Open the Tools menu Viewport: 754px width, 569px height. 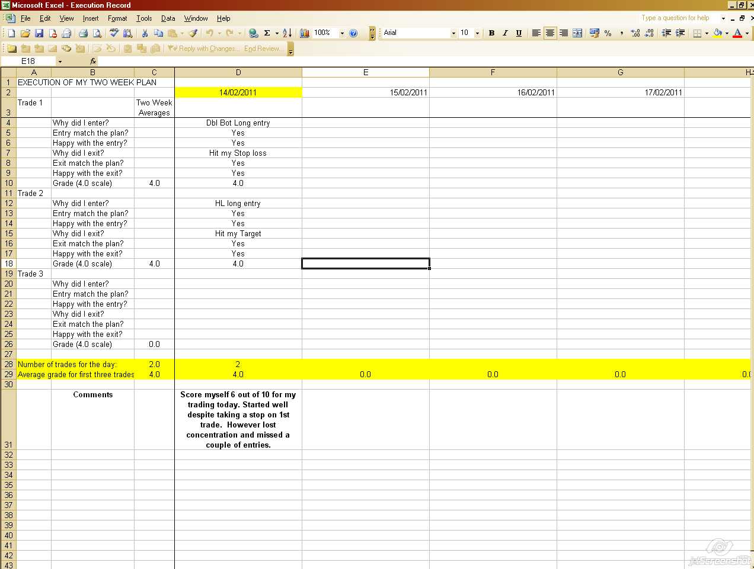tap(144, 18)
